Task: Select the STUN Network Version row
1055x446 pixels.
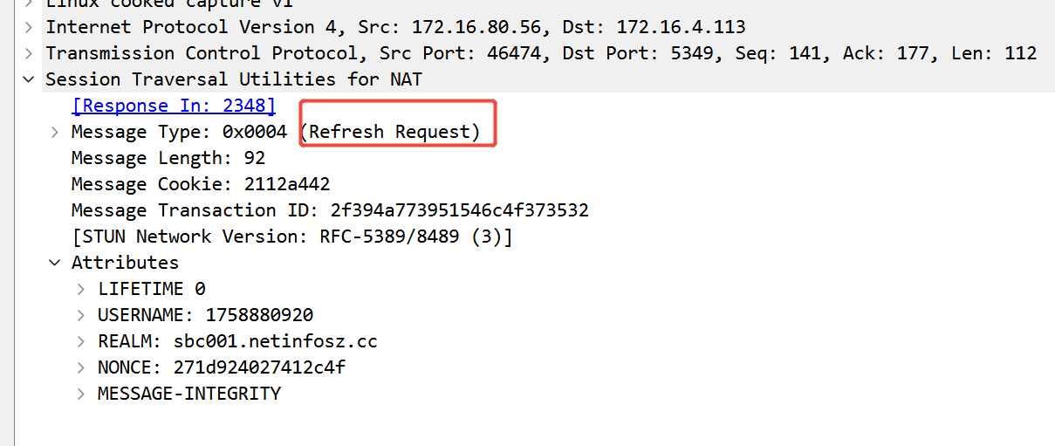Action: [291, 237]
